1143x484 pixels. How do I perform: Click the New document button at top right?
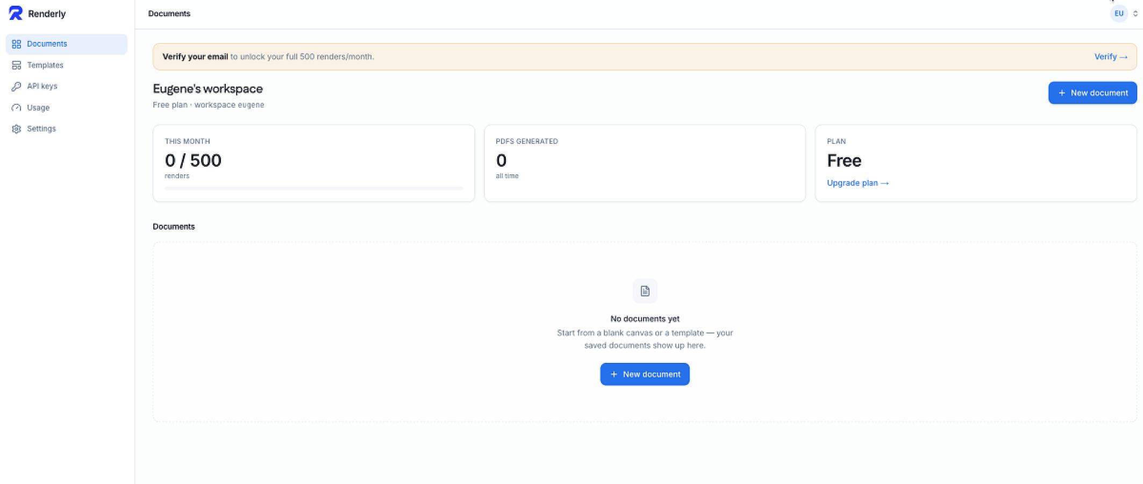click(x=1092, y=93)
